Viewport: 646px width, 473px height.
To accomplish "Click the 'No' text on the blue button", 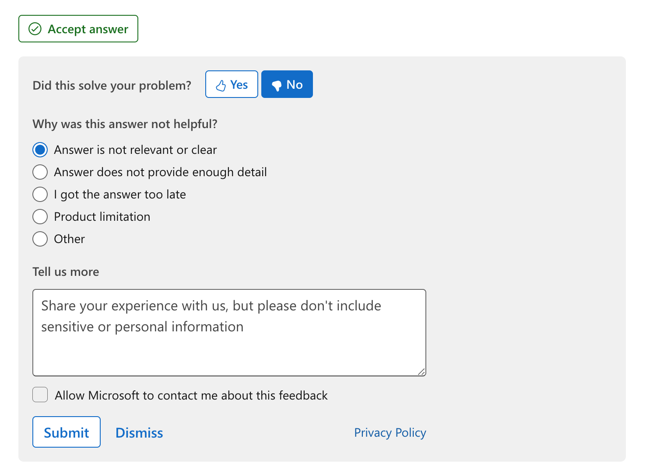I will point(295,85).
